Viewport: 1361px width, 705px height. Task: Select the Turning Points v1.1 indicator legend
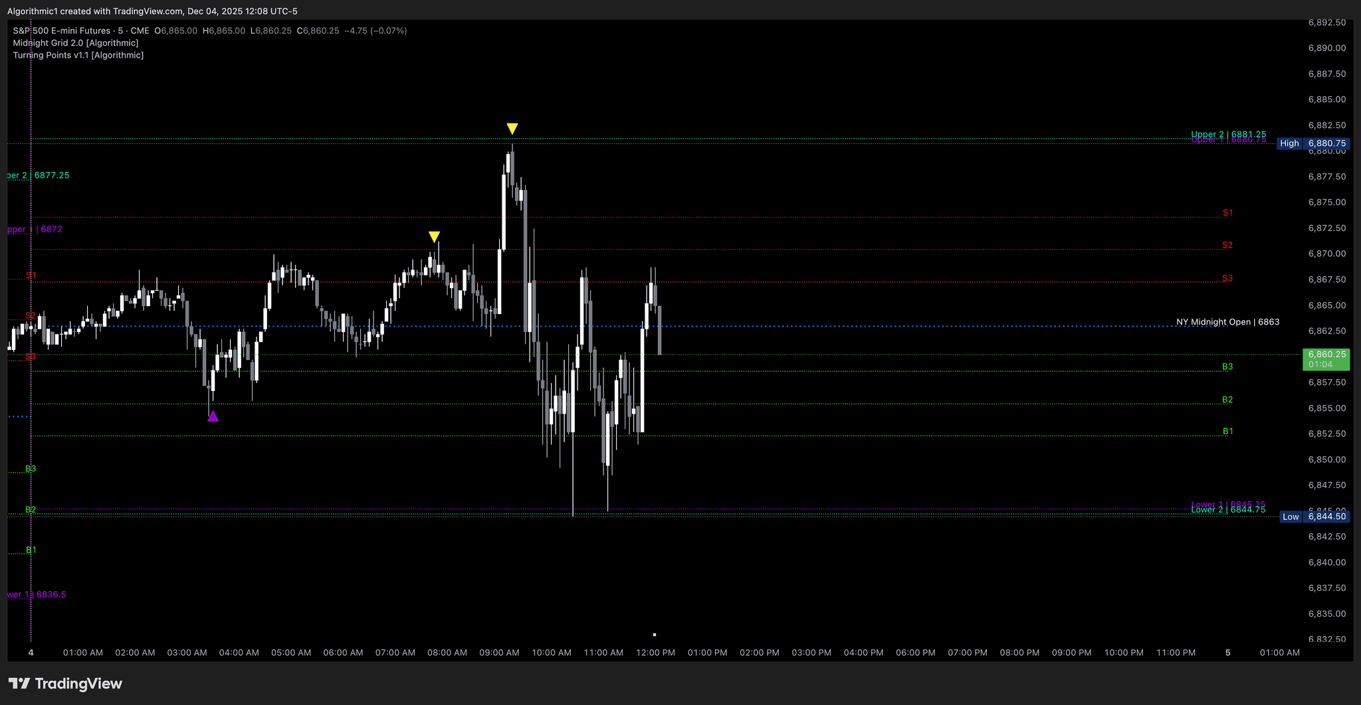click(78, 55)
